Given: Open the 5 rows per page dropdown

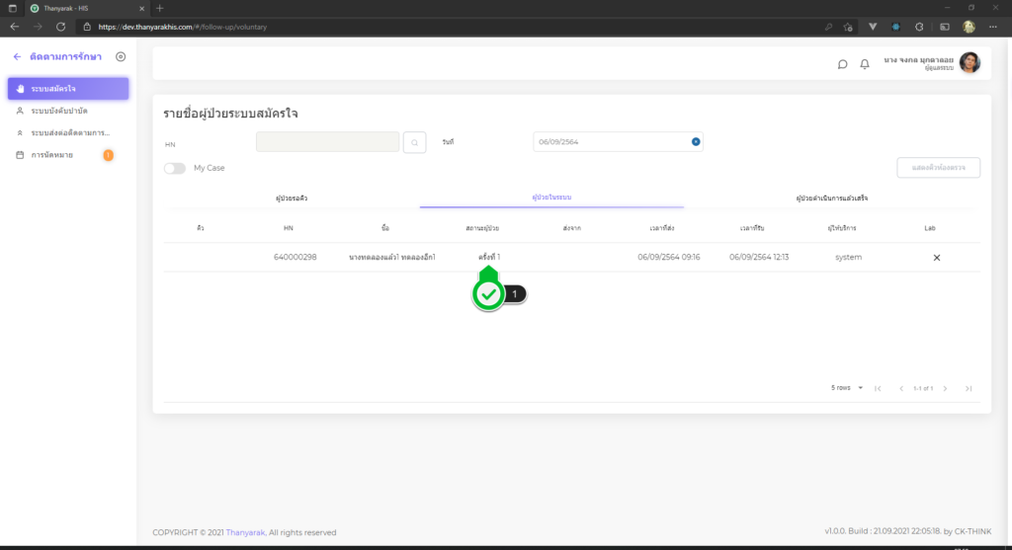Looking at the screenshot, I should pyautogui.click(x=847, y=388).
